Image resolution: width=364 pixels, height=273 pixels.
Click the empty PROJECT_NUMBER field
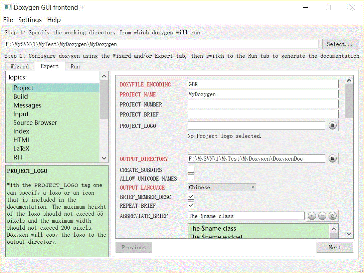[263, 104]
